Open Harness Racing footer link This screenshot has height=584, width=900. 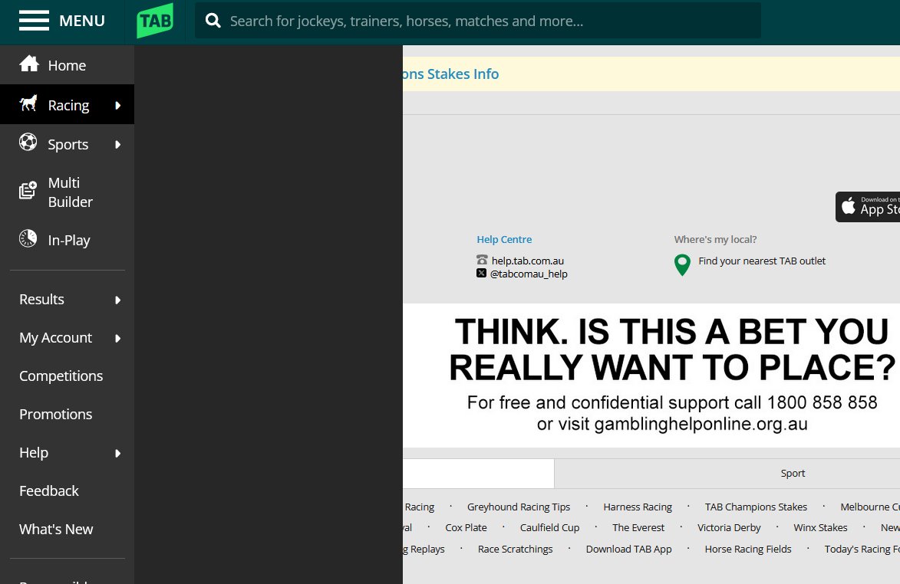click(x=637, y=507)
